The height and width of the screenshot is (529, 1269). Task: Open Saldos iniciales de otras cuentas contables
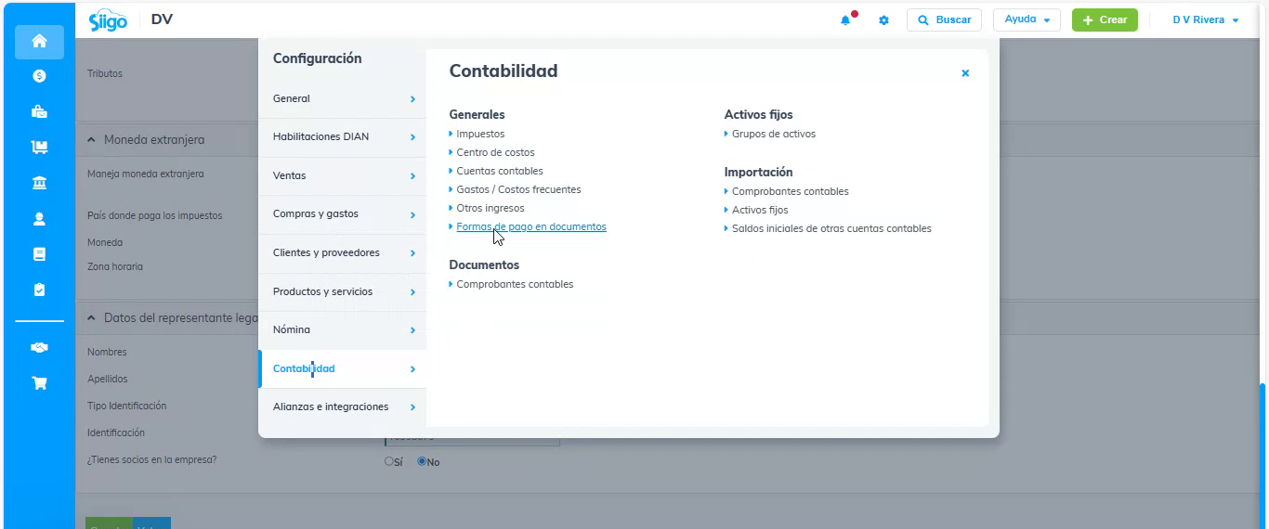[x=831, y=228]
